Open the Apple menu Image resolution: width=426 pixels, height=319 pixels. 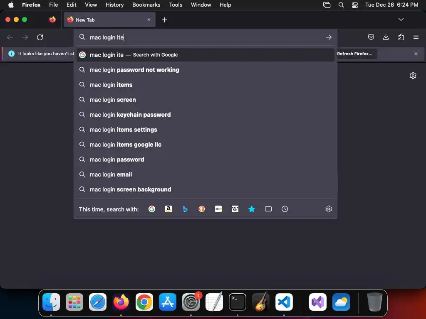[10, 5]
